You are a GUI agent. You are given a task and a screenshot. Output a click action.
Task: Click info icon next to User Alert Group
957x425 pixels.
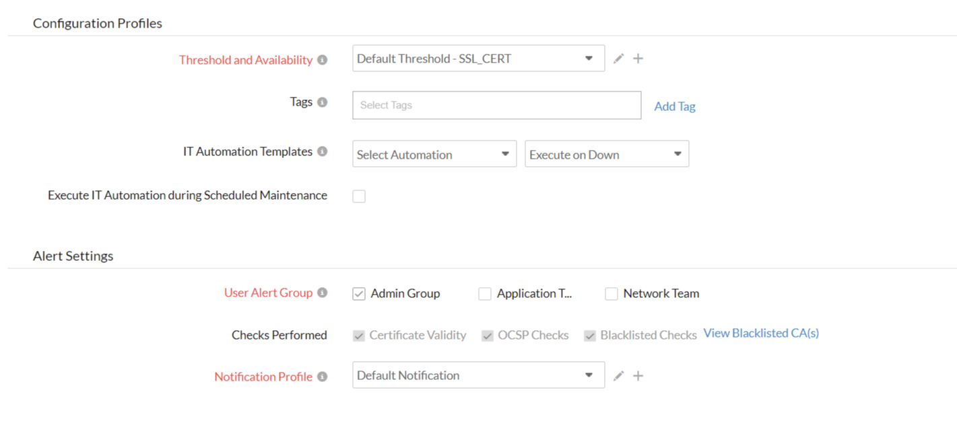click(x=323, y=293)
